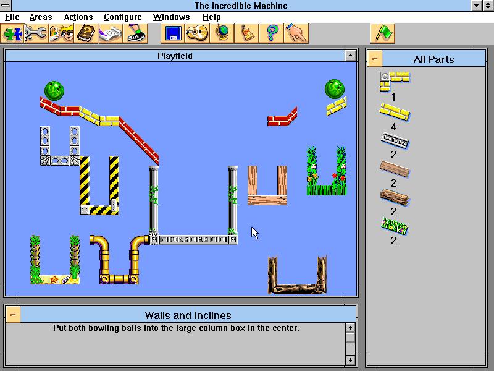This screenshot has width=494, height=371.
Task: Open the Walls and Inclines panel control menu
Action: (13, 315)
